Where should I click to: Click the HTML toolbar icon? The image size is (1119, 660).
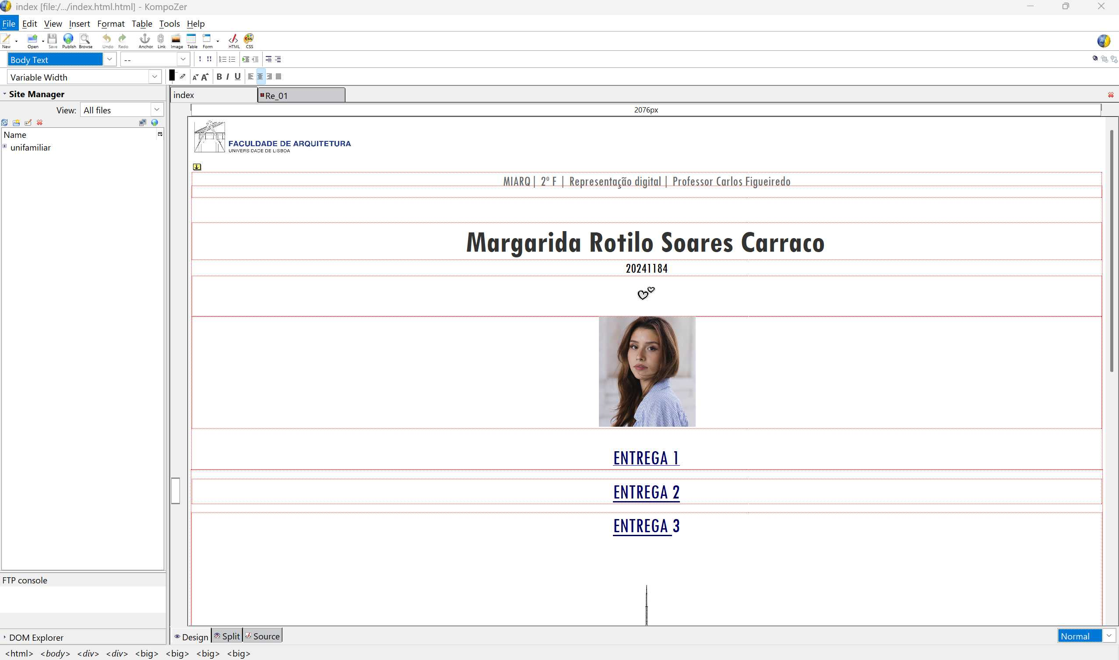coord(233,40)
